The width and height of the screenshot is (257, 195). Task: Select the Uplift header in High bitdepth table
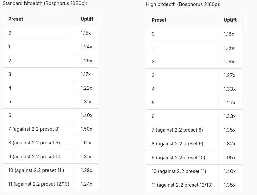click(230, 20)
